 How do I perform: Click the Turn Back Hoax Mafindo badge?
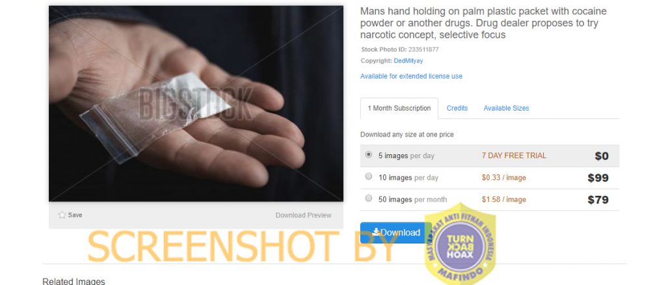pos(460,245)
